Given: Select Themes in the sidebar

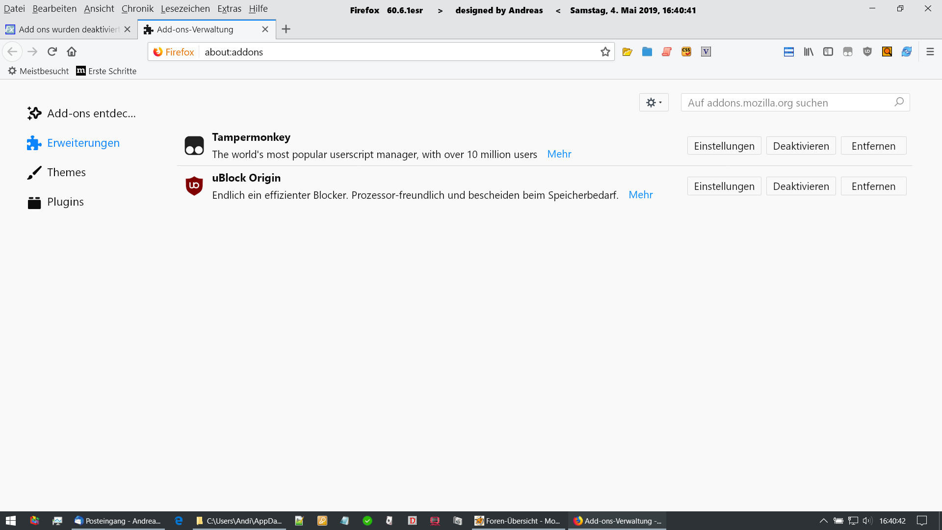Looking at the screenshot, I should pyautogui.click(x=66, y=173).
